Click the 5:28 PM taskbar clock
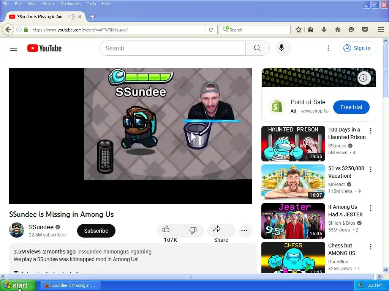The width and height of the screenshot is (389, 291). [375, 285]
